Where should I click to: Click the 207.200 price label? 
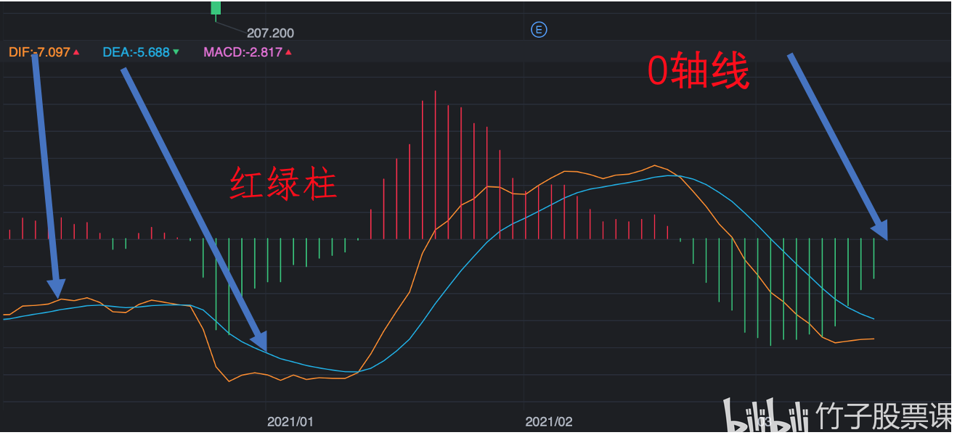pos(270,33)
